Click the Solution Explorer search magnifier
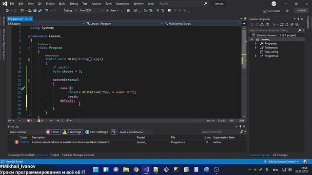Screen dimensions: 312x175 click(x=300, y=30)
